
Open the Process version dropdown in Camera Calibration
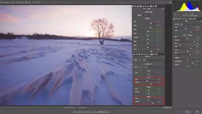click(x=150, y=60)
